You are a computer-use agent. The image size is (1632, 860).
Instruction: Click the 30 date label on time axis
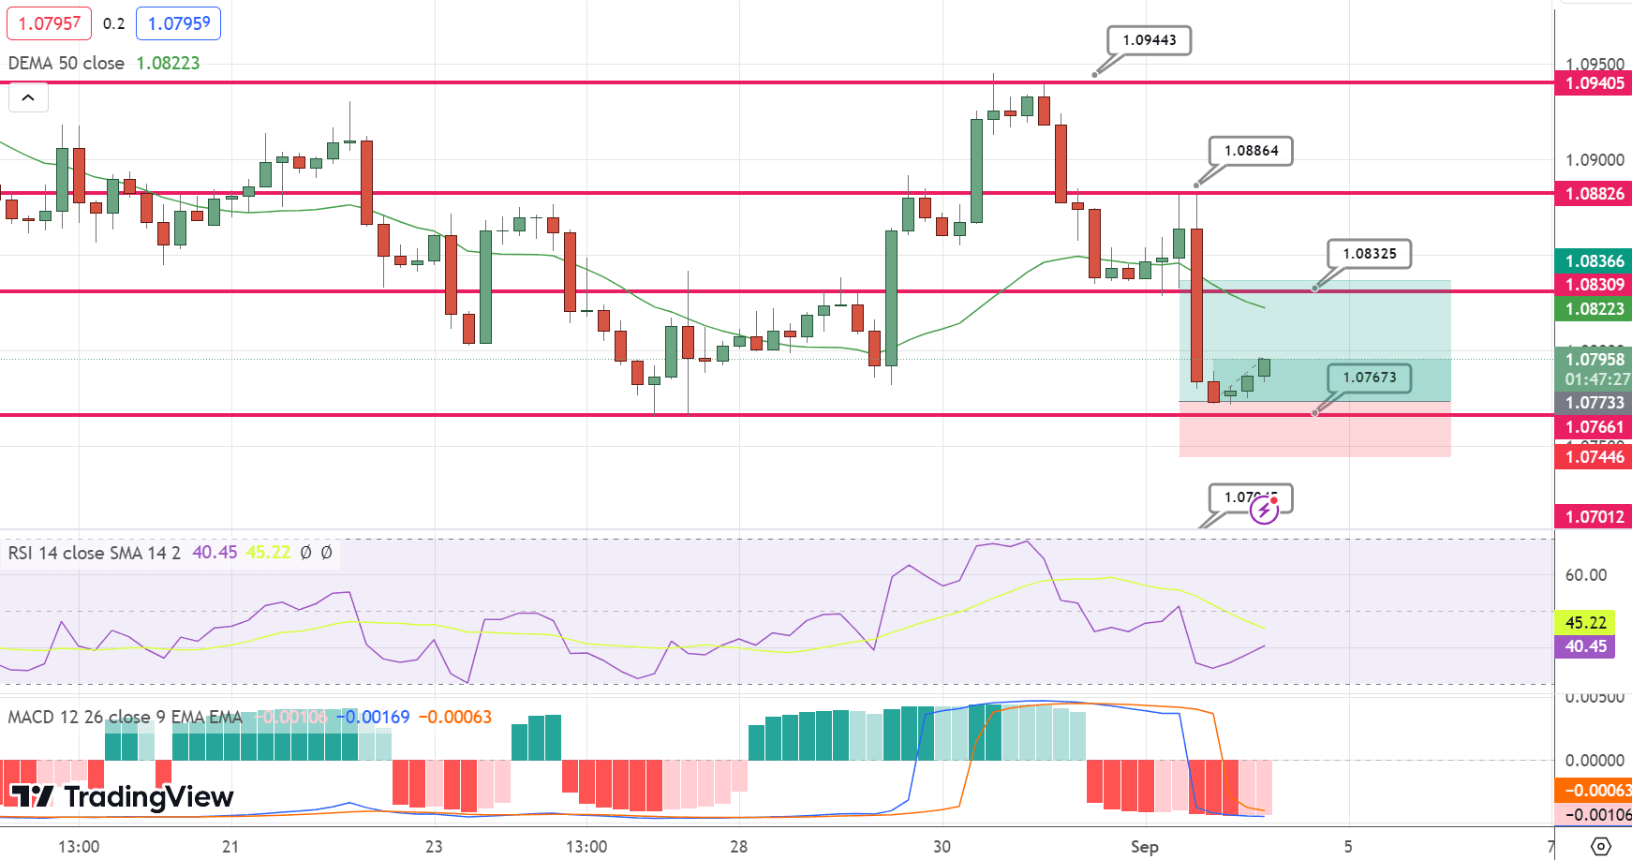(942, 847)
